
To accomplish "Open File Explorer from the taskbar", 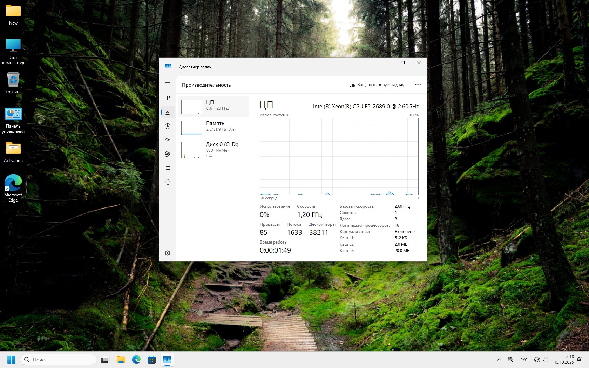I will 121,360.
